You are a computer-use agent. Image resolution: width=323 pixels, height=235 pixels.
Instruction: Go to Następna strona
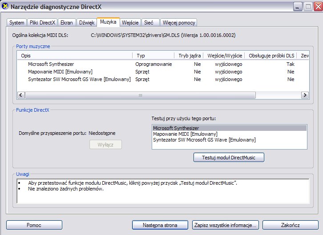click(160, 225)
